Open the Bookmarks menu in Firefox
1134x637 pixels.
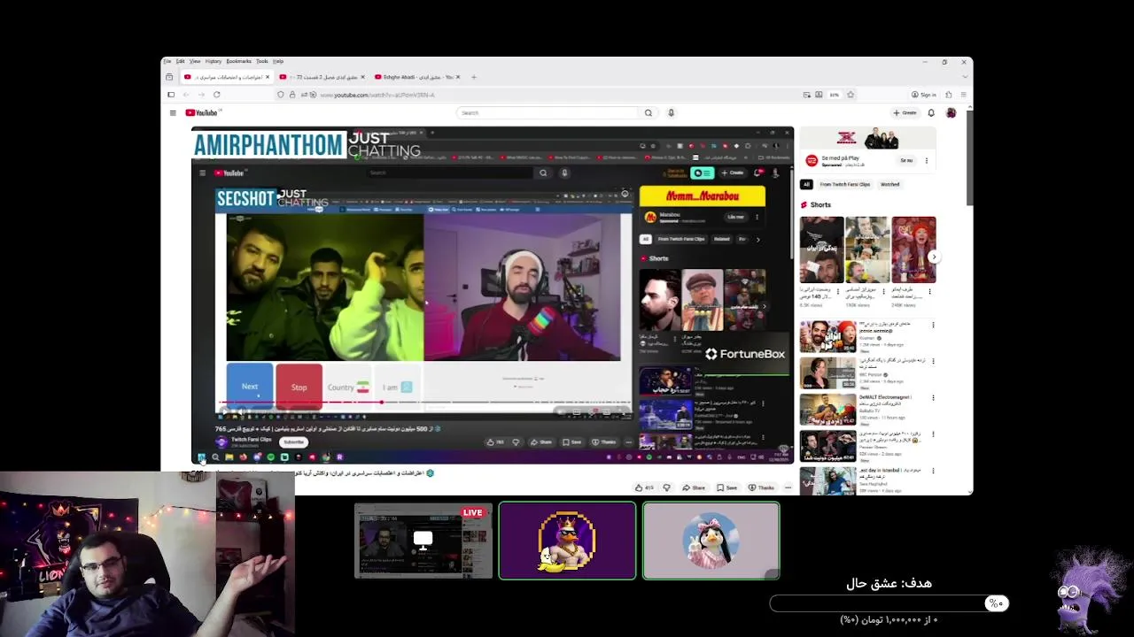pos(239,61)
